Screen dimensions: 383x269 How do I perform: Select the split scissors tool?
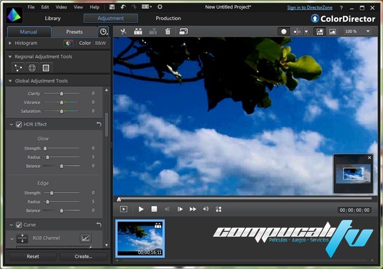pos(123,32)
